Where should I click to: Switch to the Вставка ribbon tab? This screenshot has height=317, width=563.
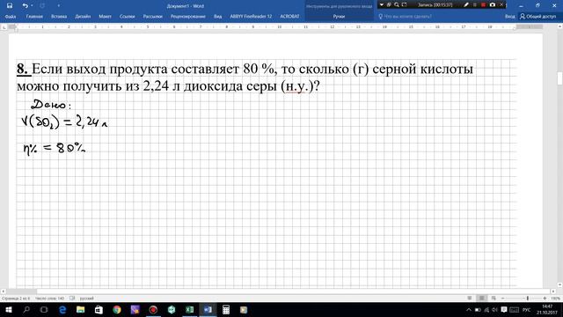[59, 17]
